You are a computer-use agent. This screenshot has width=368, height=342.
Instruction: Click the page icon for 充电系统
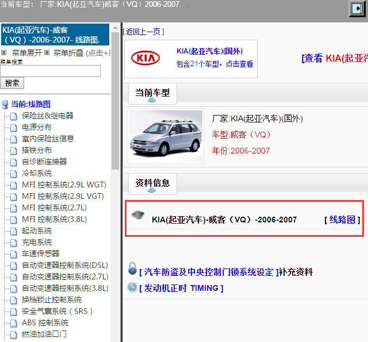click(x=14, y=243)
